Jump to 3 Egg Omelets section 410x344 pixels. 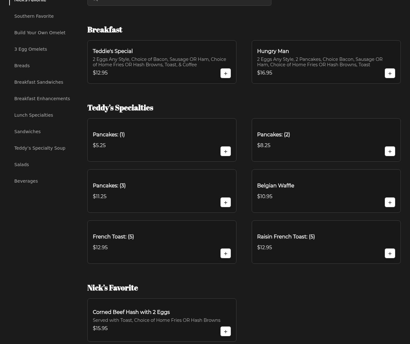(x=31, y=49)
